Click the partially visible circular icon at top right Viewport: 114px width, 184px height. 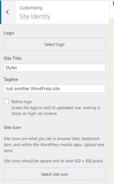113,4
